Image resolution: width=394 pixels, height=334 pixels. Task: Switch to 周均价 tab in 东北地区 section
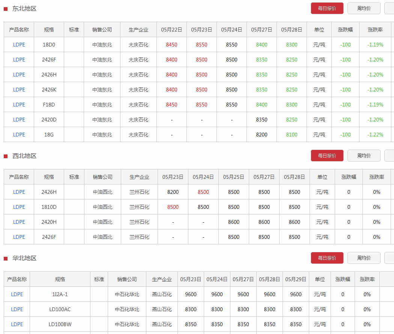(364, 8)
